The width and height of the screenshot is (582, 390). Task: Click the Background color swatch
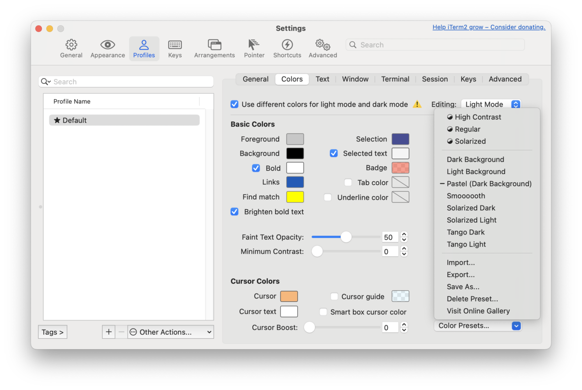(295, 154)
